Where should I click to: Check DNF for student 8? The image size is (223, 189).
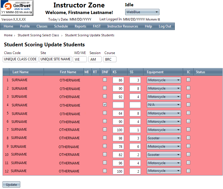pos(105,138)
